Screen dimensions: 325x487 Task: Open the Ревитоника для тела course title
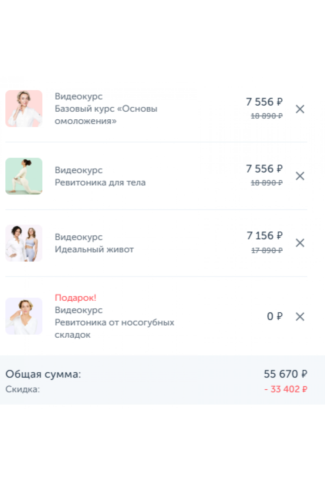(100, 183)
